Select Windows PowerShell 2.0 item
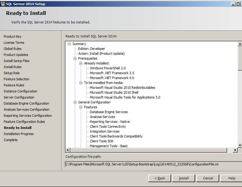This screenshot has height=187, width=242. pyautogui.click(x=107, y=68)
